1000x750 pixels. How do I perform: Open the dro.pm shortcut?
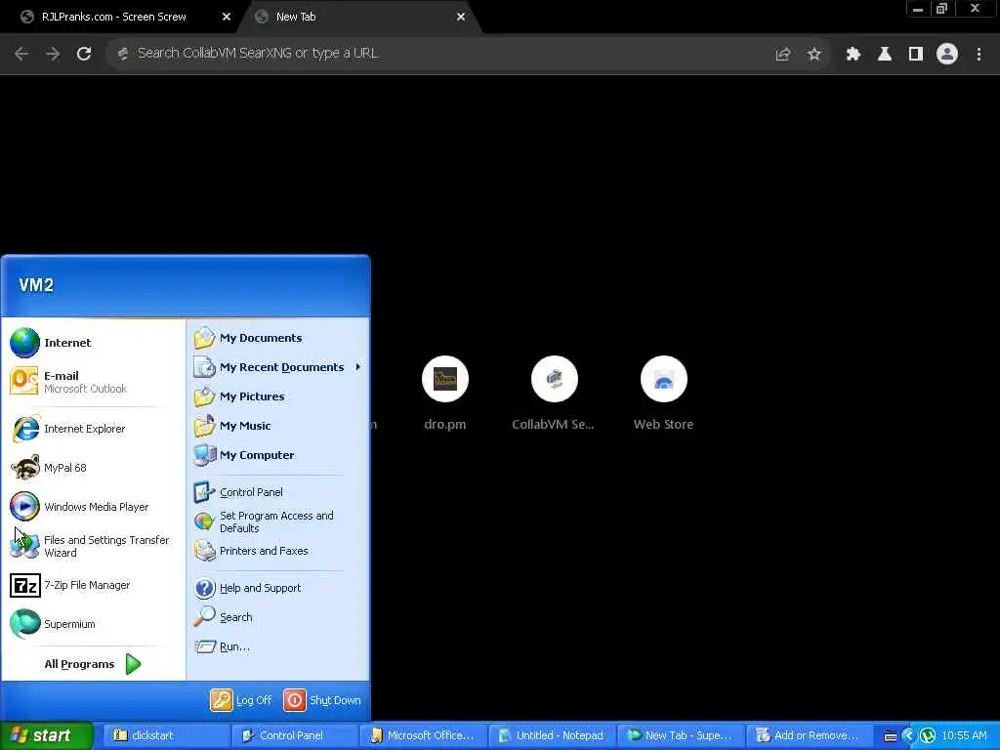445,394
